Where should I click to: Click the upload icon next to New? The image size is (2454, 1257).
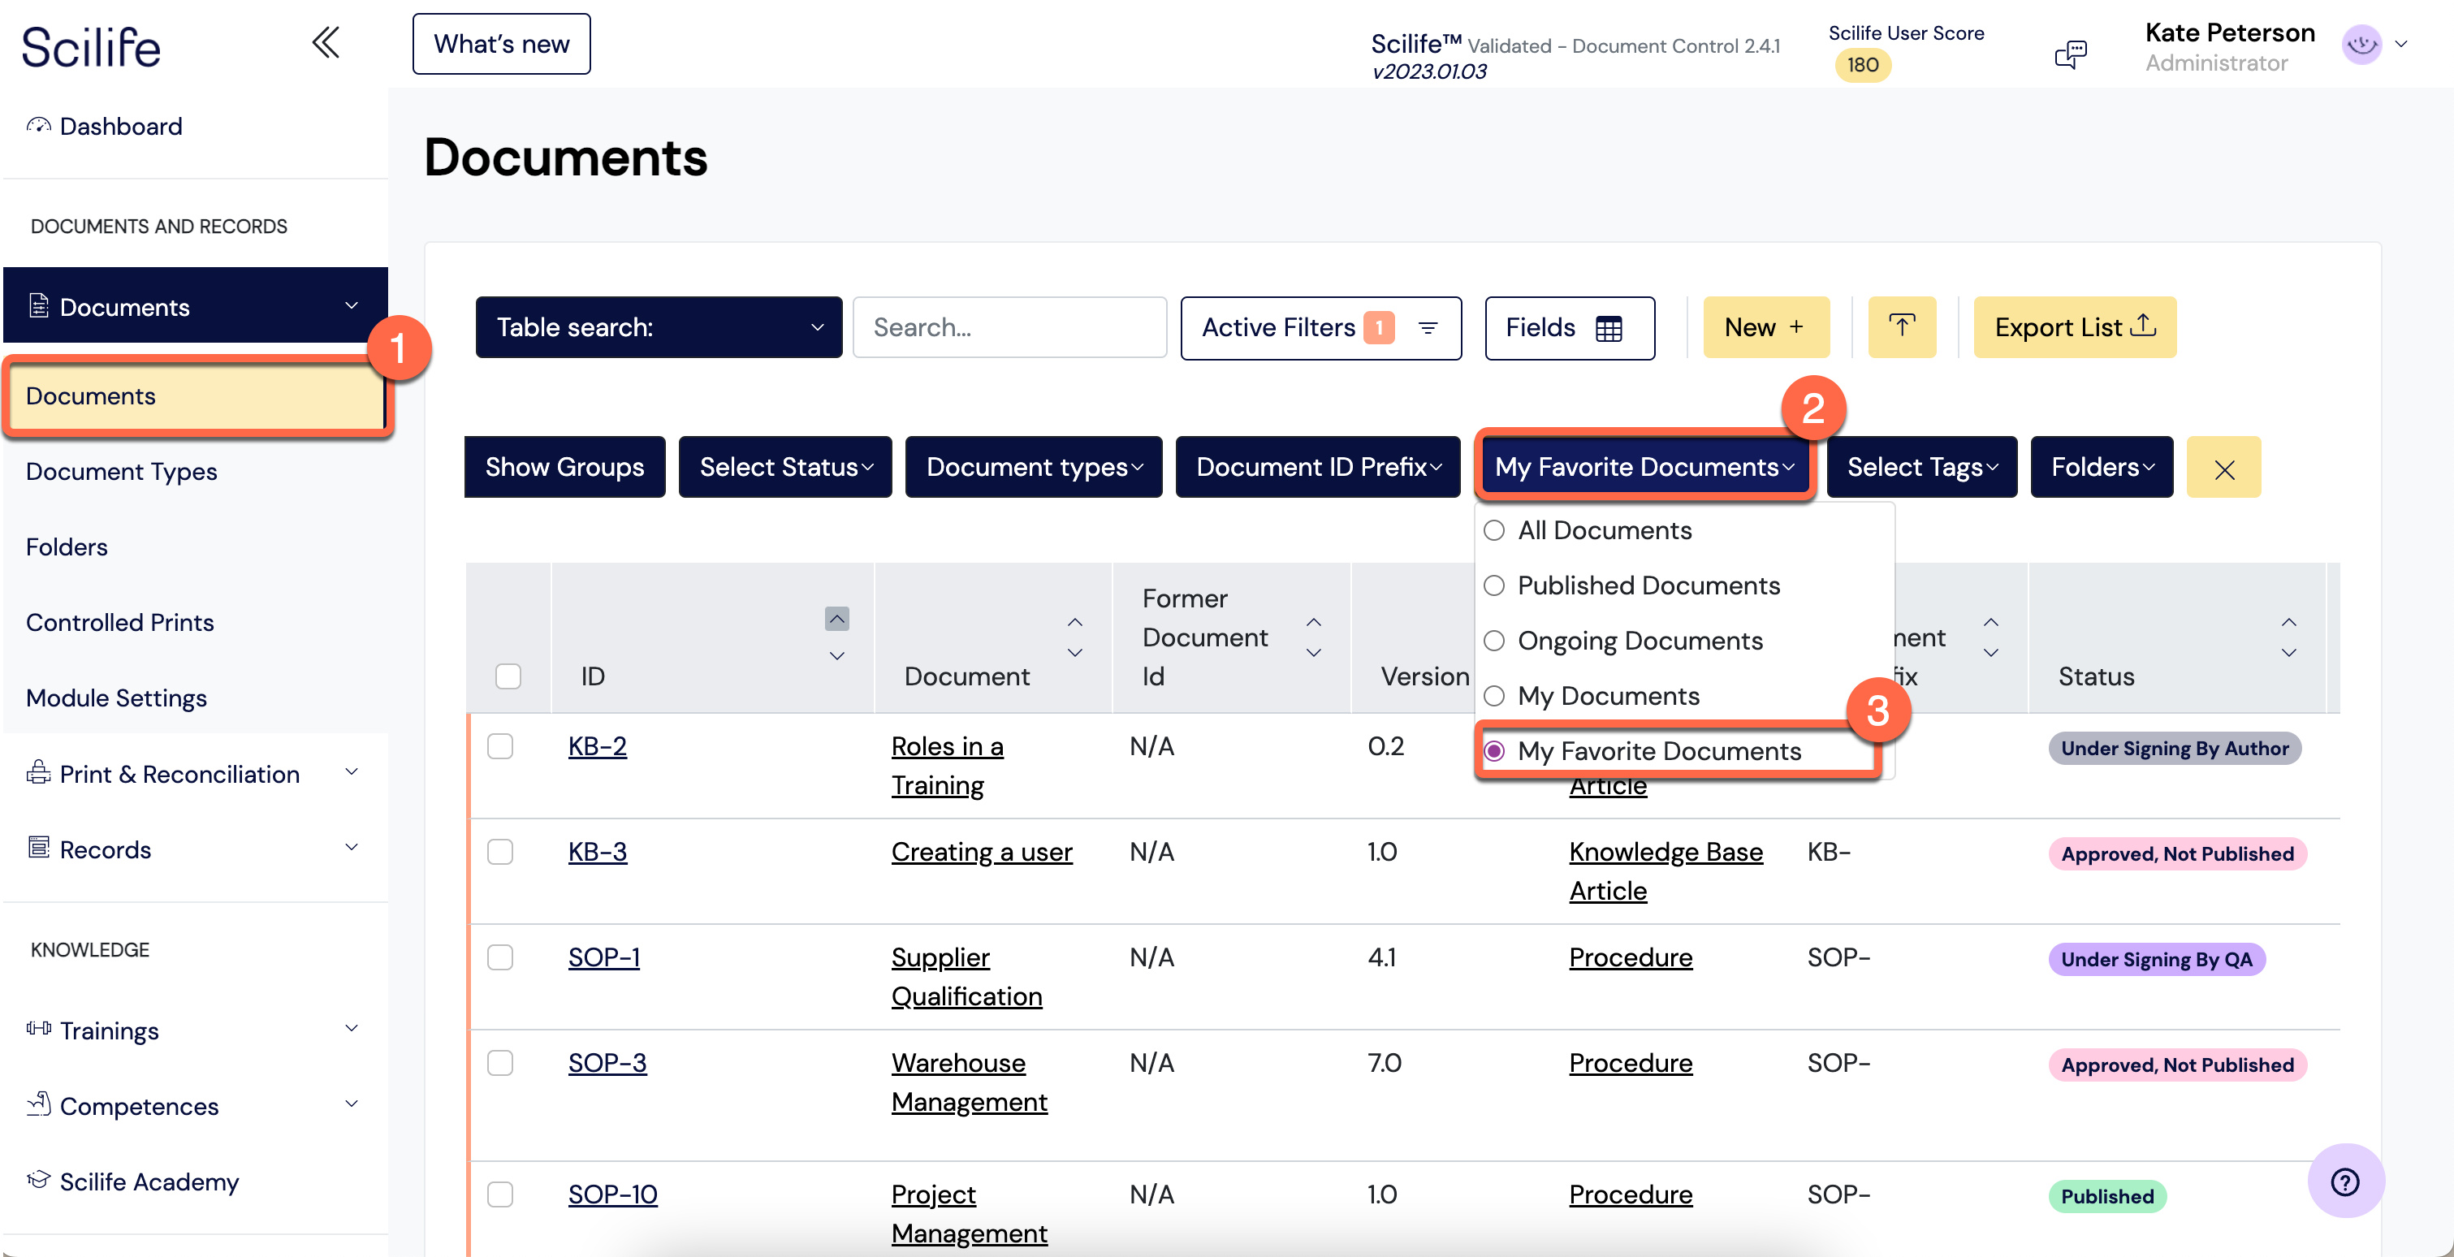tap(1902, 326)
